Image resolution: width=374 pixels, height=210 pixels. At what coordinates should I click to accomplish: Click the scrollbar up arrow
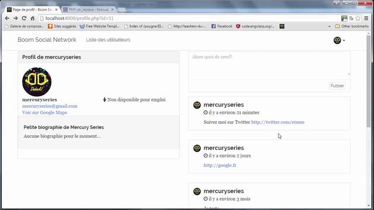pyautogui.click(x=369, y=34)
